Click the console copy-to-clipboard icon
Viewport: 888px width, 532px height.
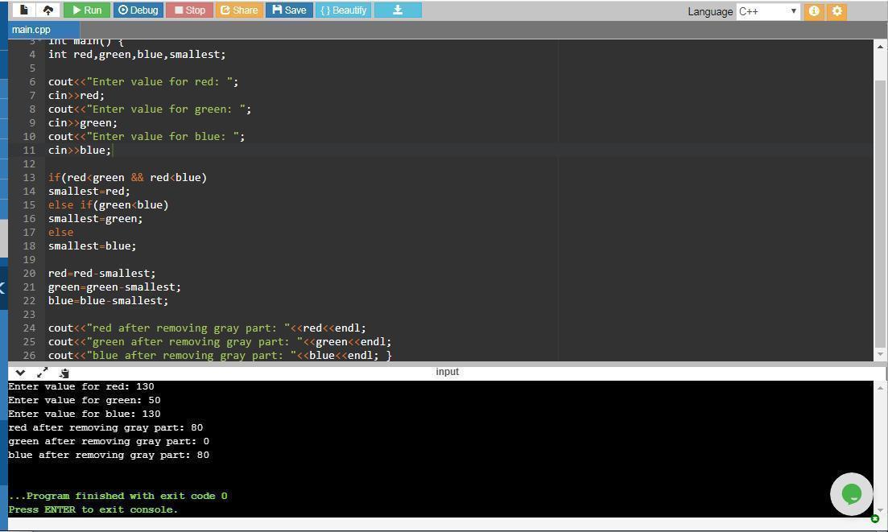[64, 372]
